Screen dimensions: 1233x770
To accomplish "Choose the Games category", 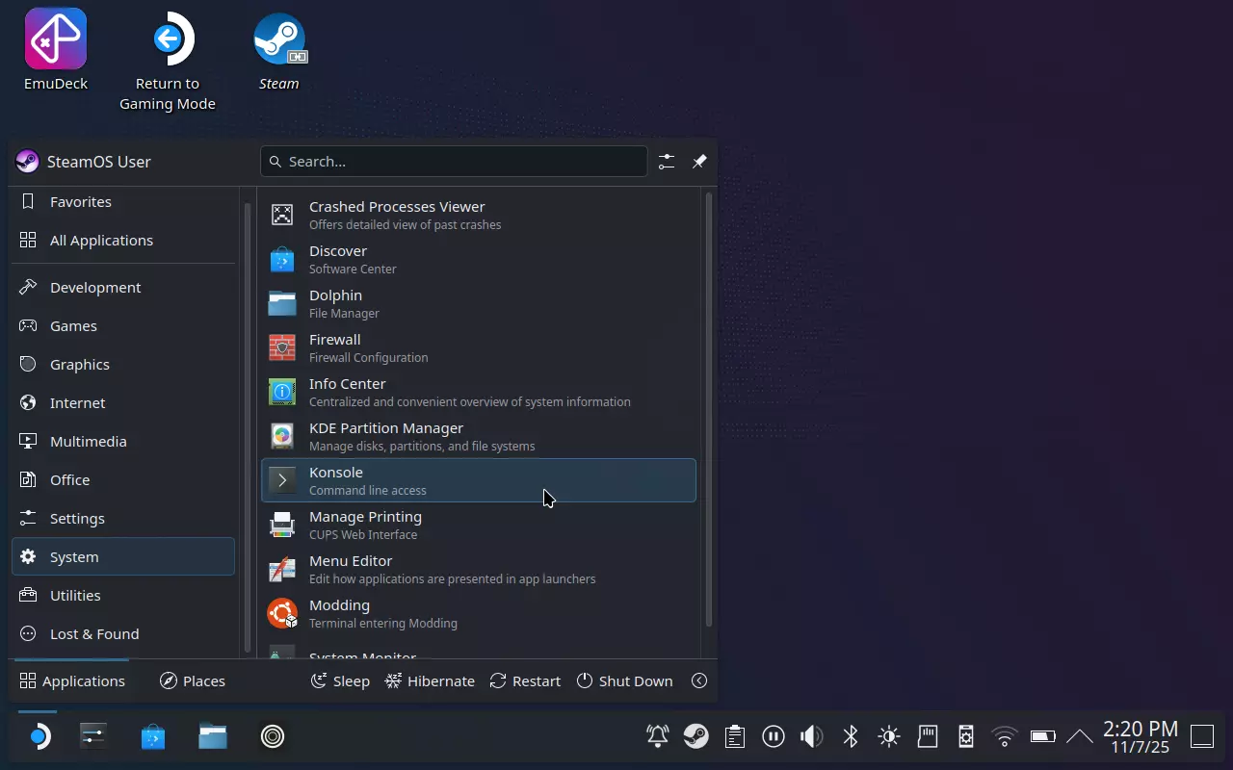I will click(x=123, y=326).
